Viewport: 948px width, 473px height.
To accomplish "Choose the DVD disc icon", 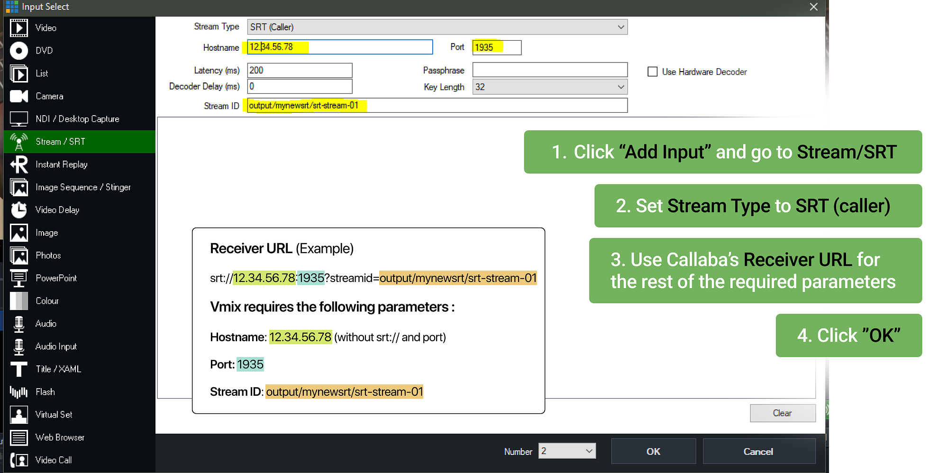I will coord(19,50).
